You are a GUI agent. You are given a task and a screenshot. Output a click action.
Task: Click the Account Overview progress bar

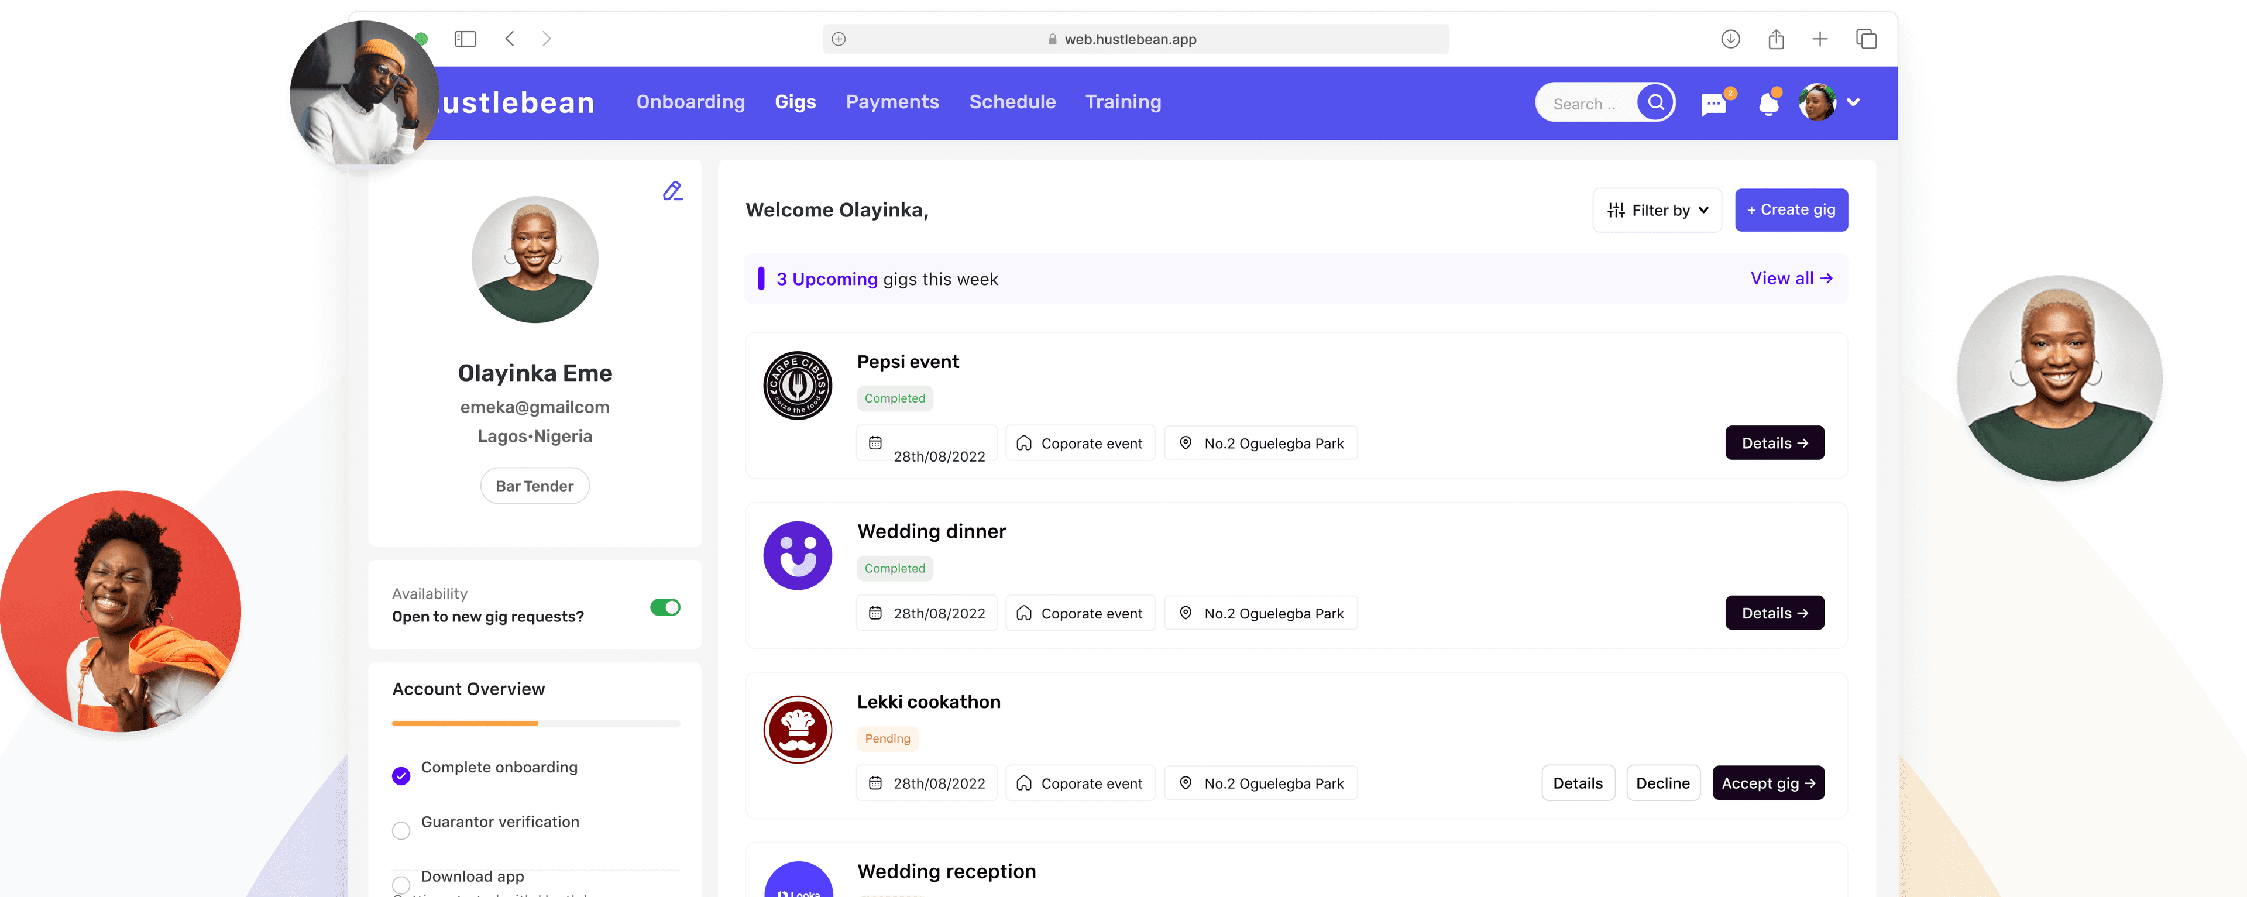pos(535,723)
